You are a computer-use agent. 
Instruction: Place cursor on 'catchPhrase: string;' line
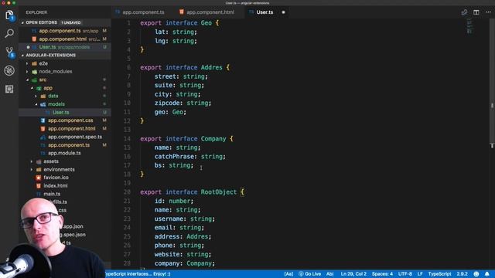click(189, 156)
